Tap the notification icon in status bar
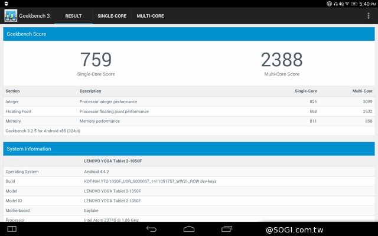378x236 pixels. coord(6,4)
